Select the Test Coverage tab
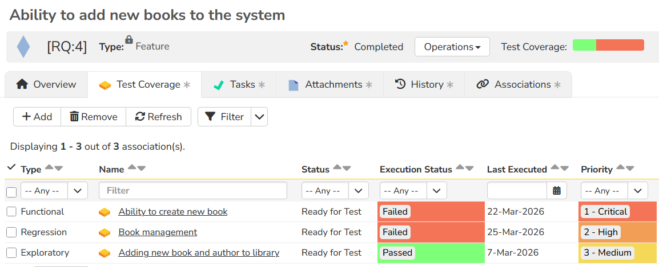Screen dimensions: 659x267 [144, 85]
